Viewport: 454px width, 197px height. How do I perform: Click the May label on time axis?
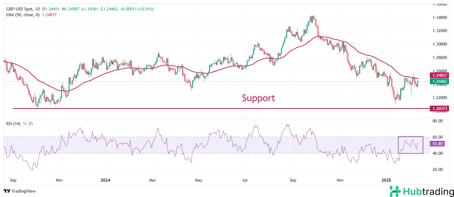click(x=198, y=180)
